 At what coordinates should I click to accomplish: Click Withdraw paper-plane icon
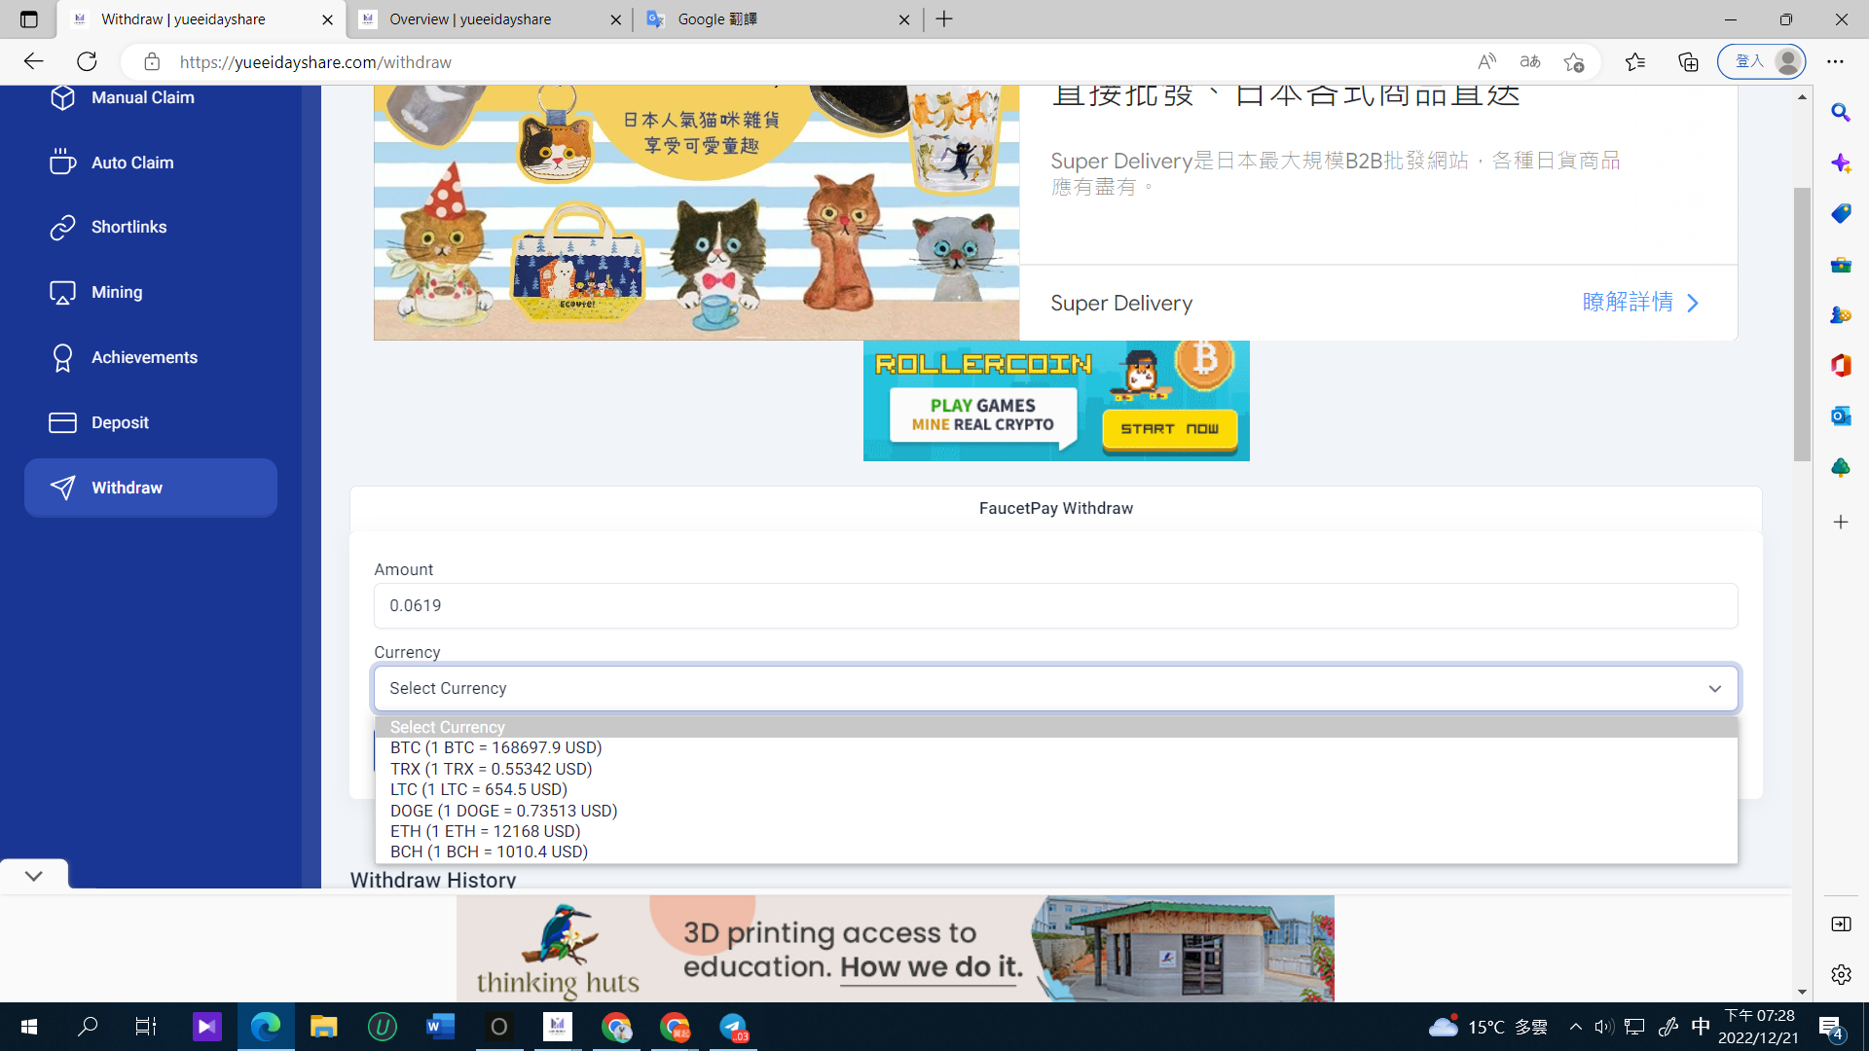pos(62,488)
